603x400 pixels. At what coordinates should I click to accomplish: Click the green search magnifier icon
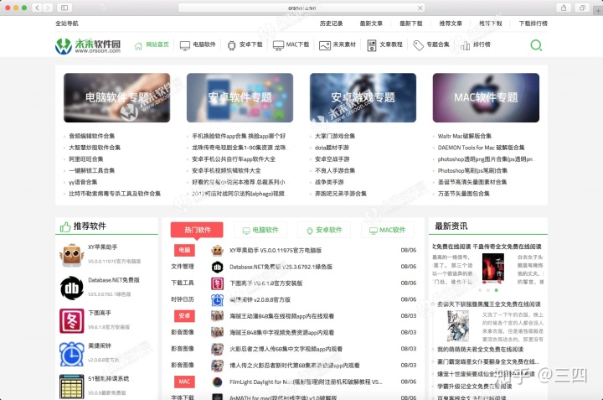click(536, 45)
